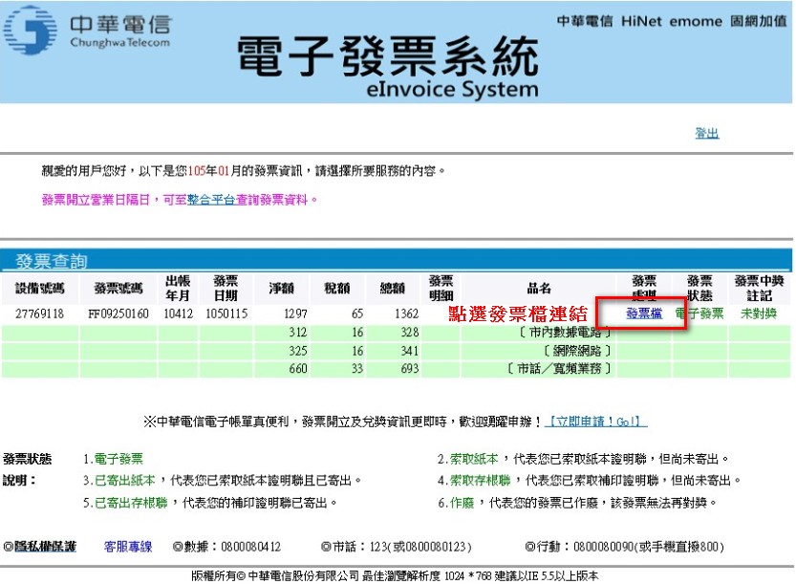Click total amount 1362 cell
796x584 pixels.
click(x=407, y=314)
